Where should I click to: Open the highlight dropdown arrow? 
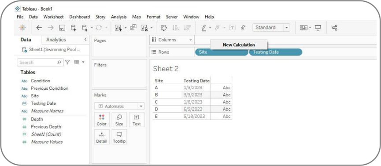coord(210,28)
